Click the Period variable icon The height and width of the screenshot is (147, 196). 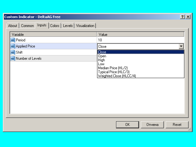click(13, 40)
